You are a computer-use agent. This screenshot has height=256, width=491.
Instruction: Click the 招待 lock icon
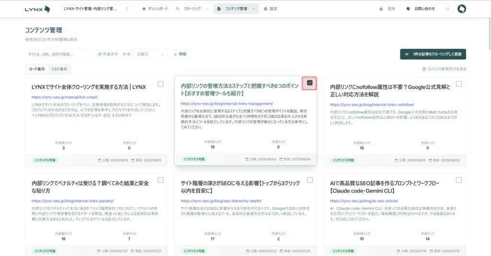[x=381, y=9]
